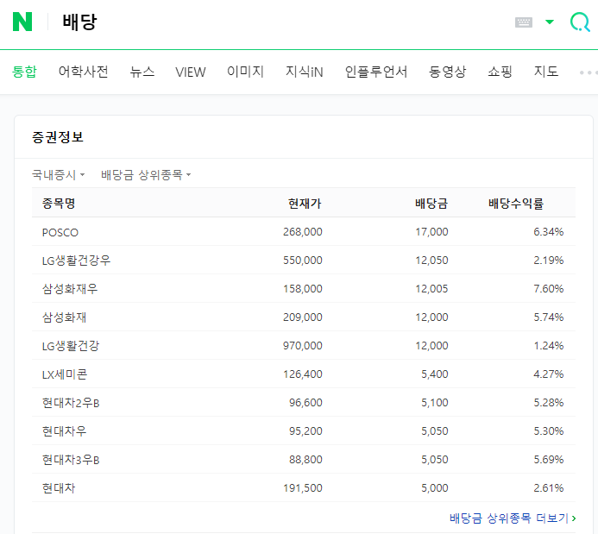Click POSCO's dividend 17,000
The width and height of the screenshot is (598, 534).
pos(431,232)
